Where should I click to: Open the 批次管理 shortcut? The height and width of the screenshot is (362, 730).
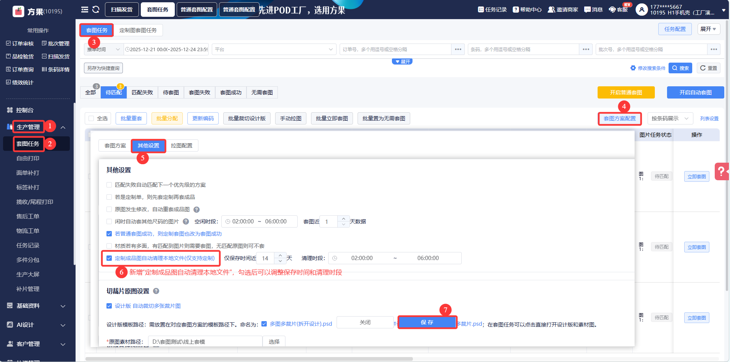tap(56, 44)
